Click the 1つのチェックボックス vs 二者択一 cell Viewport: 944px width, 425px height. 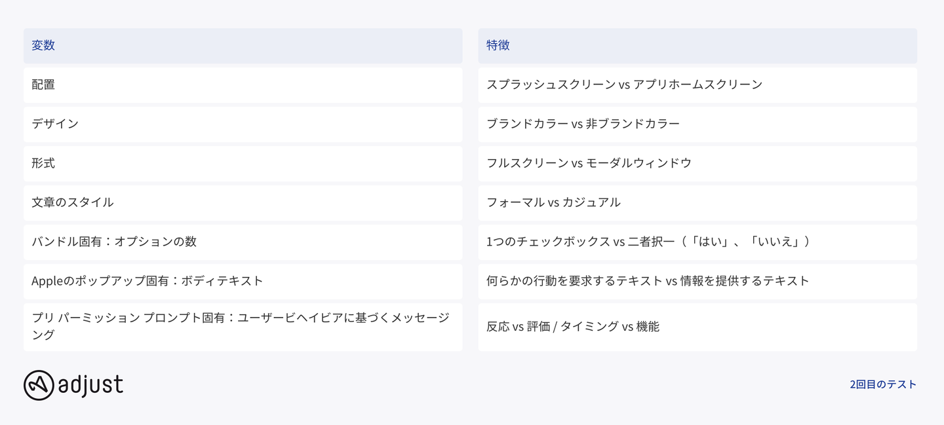pos(697,242)
